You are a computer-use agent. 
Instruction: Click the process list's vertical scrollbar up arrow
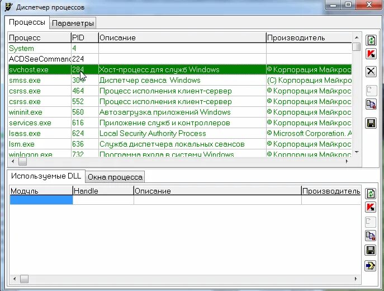click(x=357, y=37)
